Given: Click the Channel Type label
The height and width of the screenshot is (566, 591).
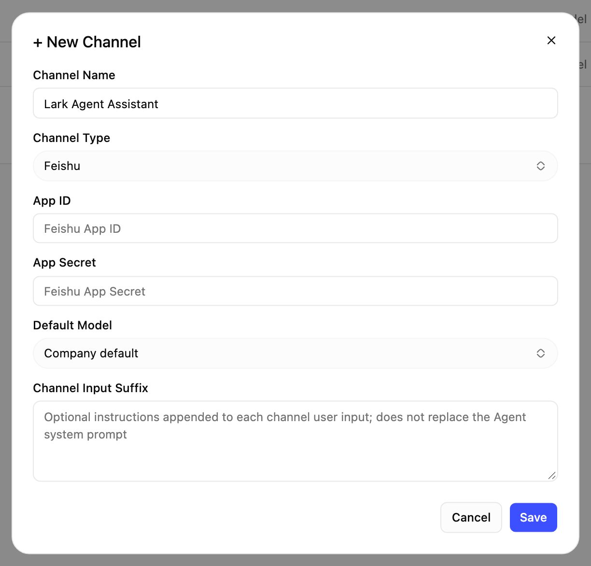Looking at the screenshot, I should click(72, 138).
